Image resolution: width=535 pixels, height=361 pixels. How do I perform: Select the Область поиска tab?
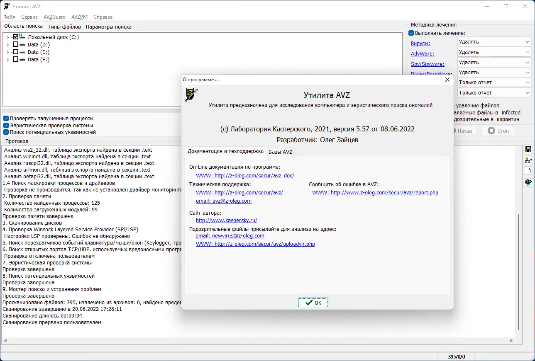coord(23,27)
